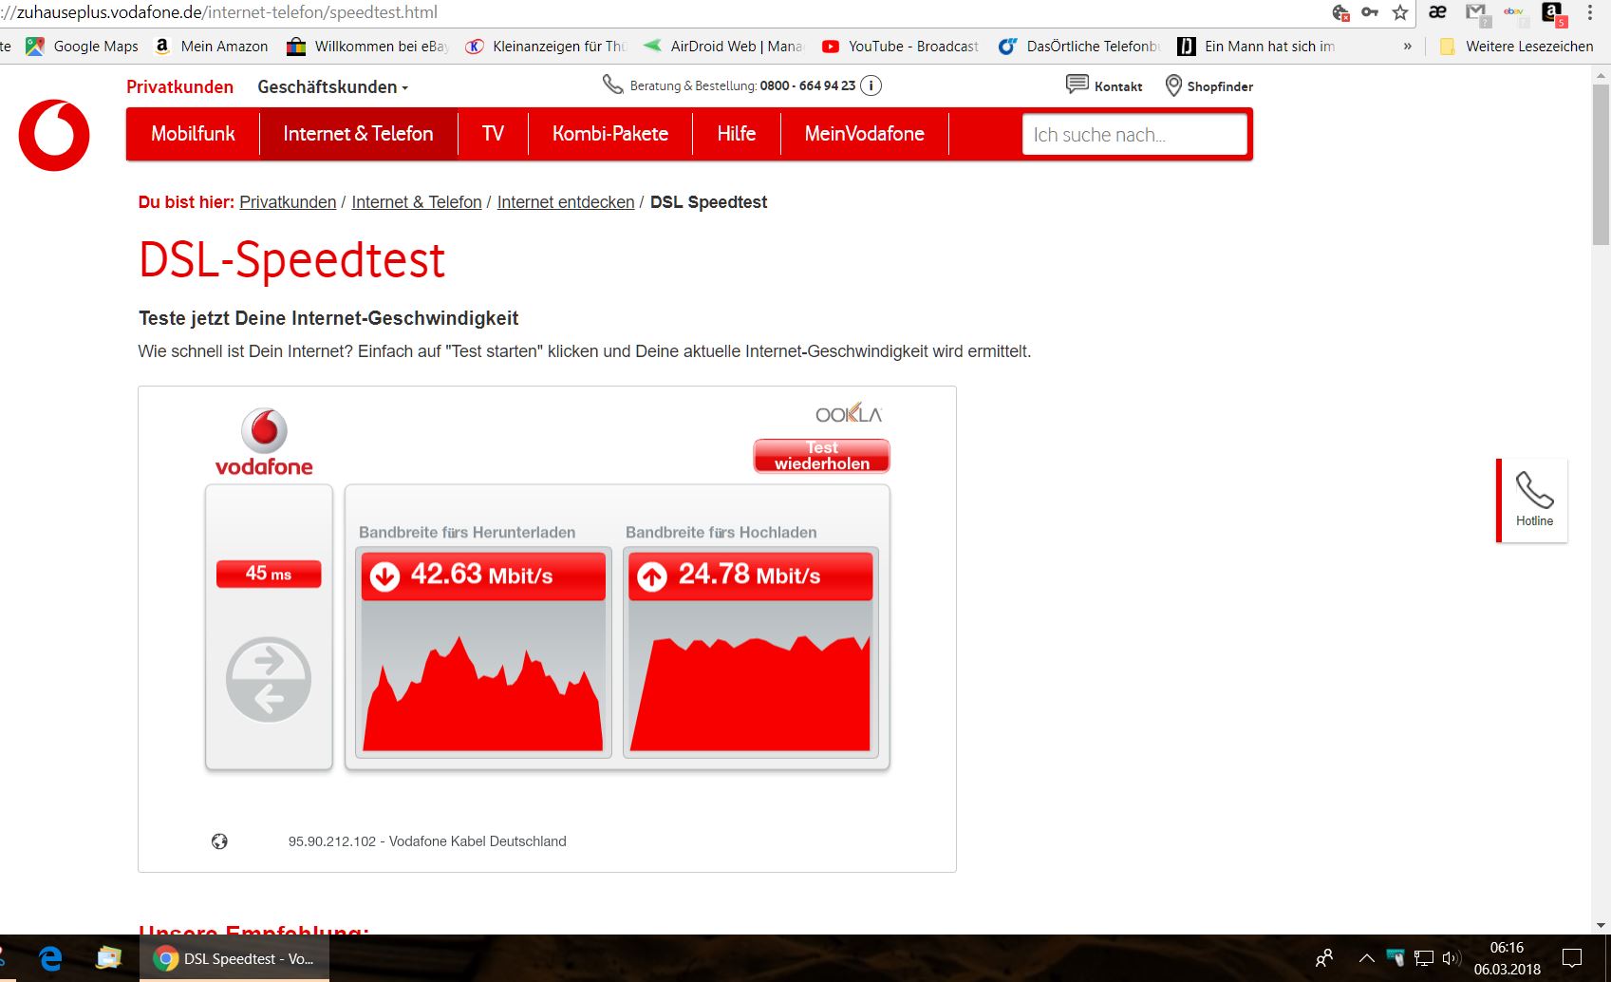Open the YouTube - Broadcast bookmark
This screenshot has height=982, width=1611.
(x=901, y=46)
